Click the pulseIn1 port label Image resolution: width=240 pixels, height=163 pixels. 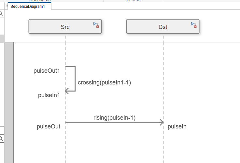(49, 95)
